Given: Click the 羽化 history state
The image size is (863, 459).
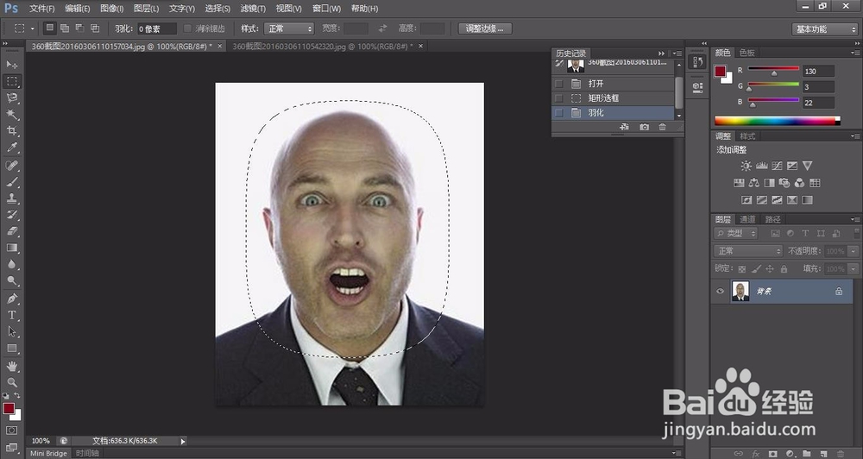Looking at the screenshot, I should (x=613, y=112).
